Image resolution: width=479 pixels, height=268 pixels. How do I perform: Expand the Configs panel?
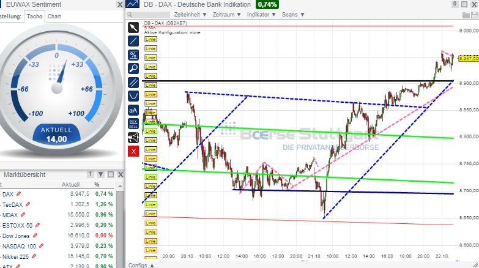click(141, 265)
